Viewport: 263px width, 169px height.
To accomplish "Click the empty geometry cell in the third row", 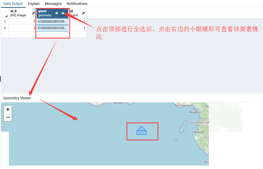I will 52,34.
